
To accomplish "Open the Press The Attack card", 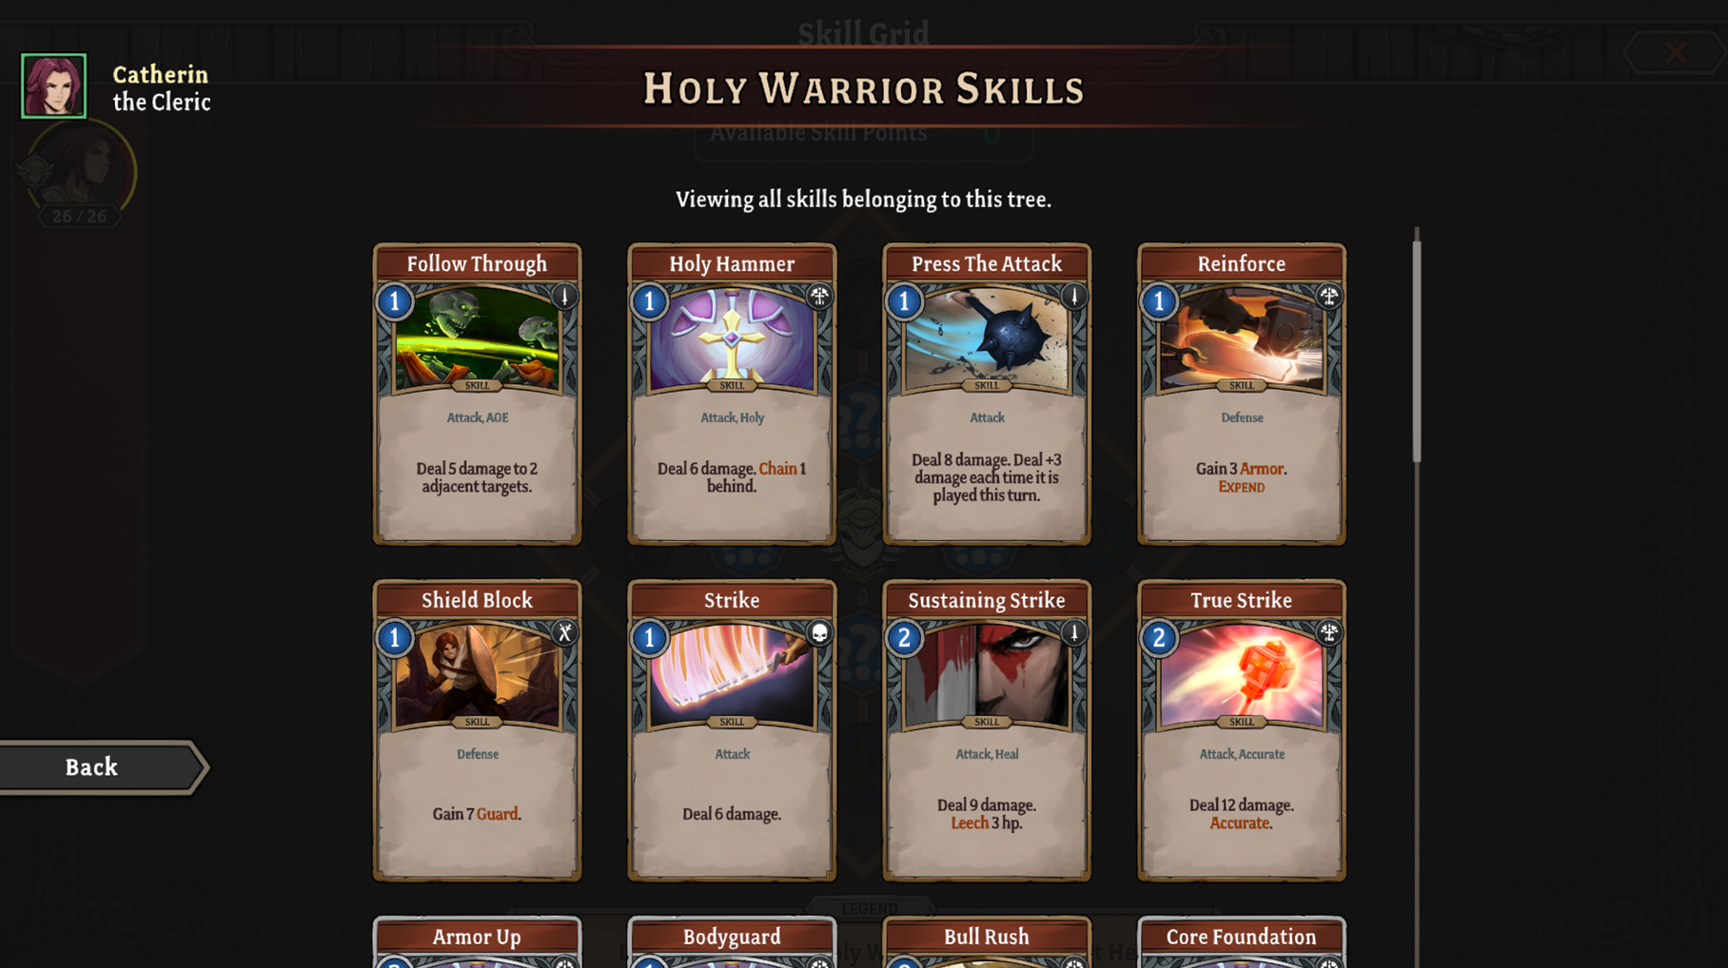I will point(987,395).
